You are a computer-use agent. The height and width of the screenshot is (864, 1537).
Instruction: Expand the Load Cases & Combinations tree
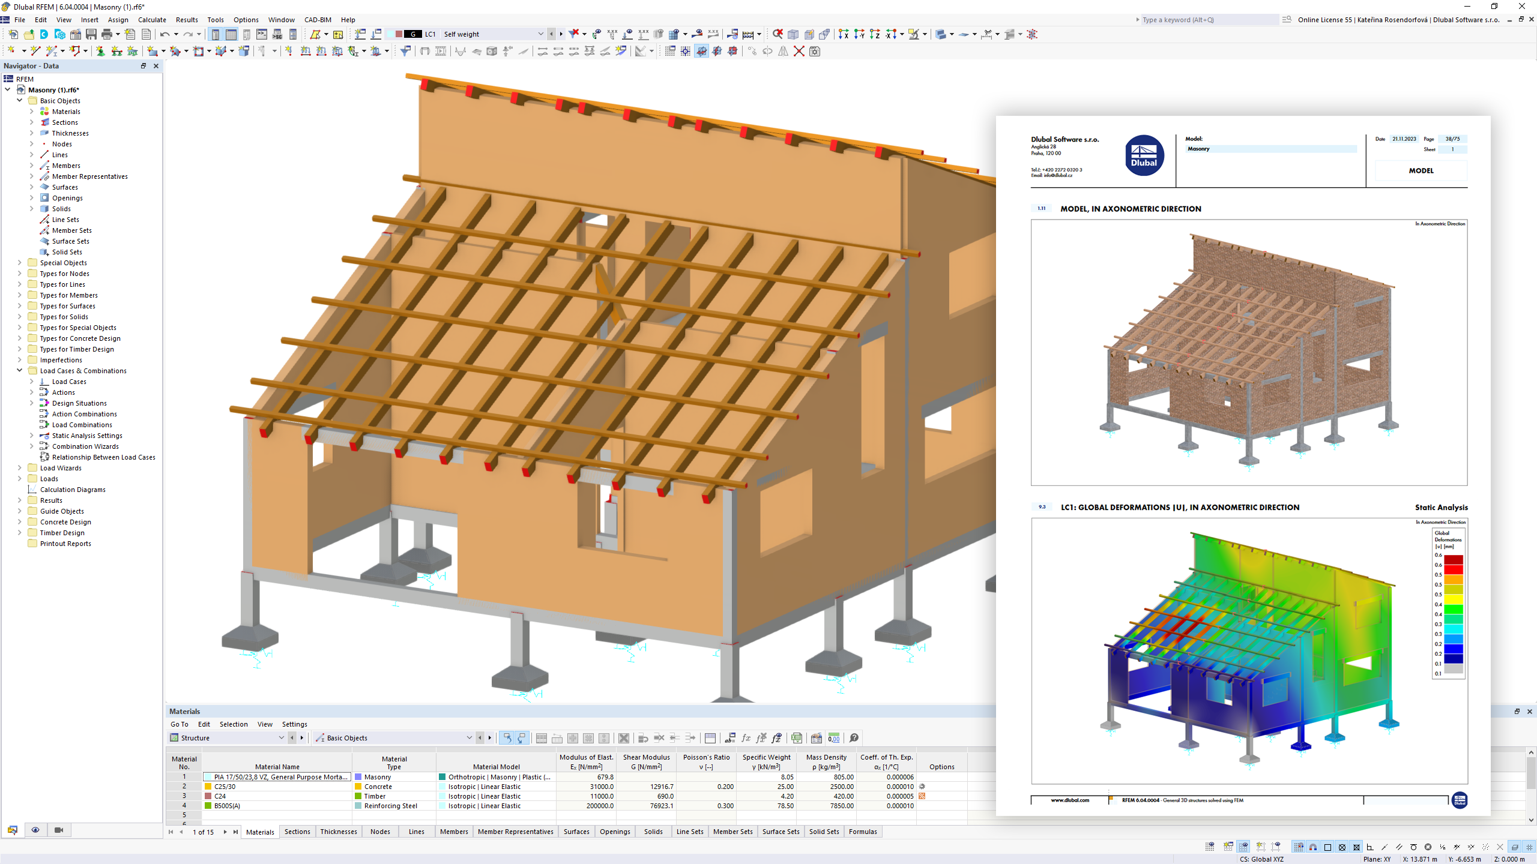coord(19,370)
